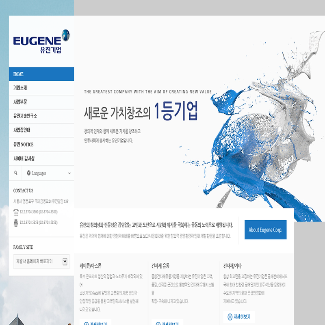Click the fax machine icon
The image size is (325, 325).
16,223
